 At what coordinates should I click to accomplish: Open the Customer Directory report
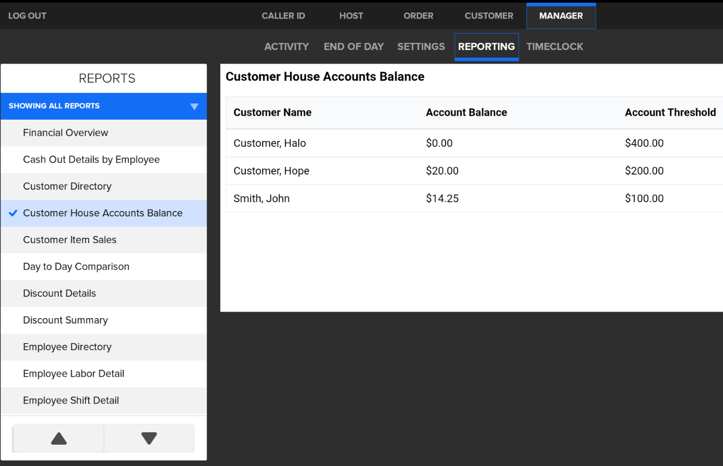[67, 186]
